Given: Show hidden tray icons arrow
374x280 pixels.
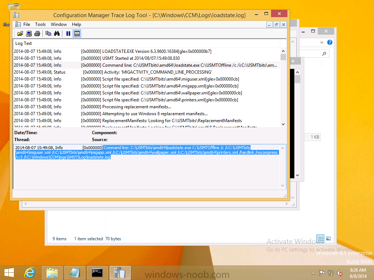Looking at the screenshot, I should pyautogui.click(x=313, y=273).
